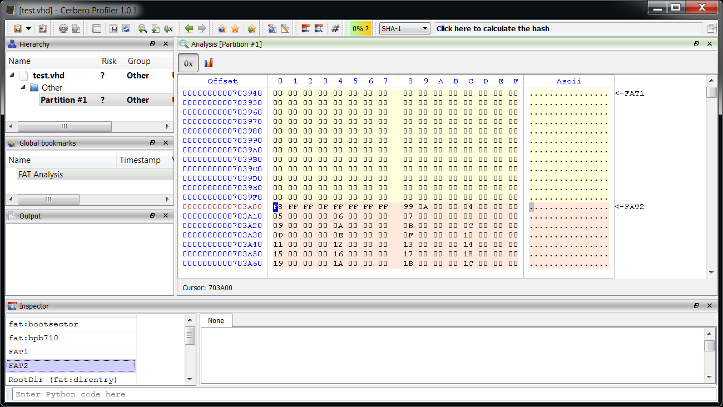Go forward with the gray right arrow
Screen dimensions: 723x407
point(202,28)
